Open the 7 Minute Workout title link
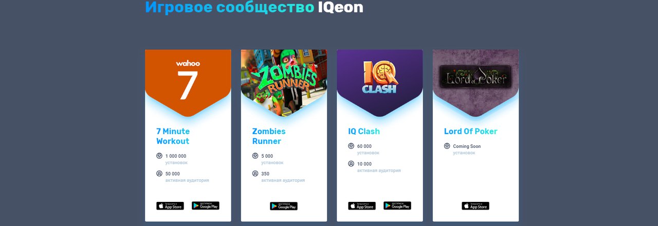The width and height of the screenshot is (658, 226). click(x=173, y=136)
